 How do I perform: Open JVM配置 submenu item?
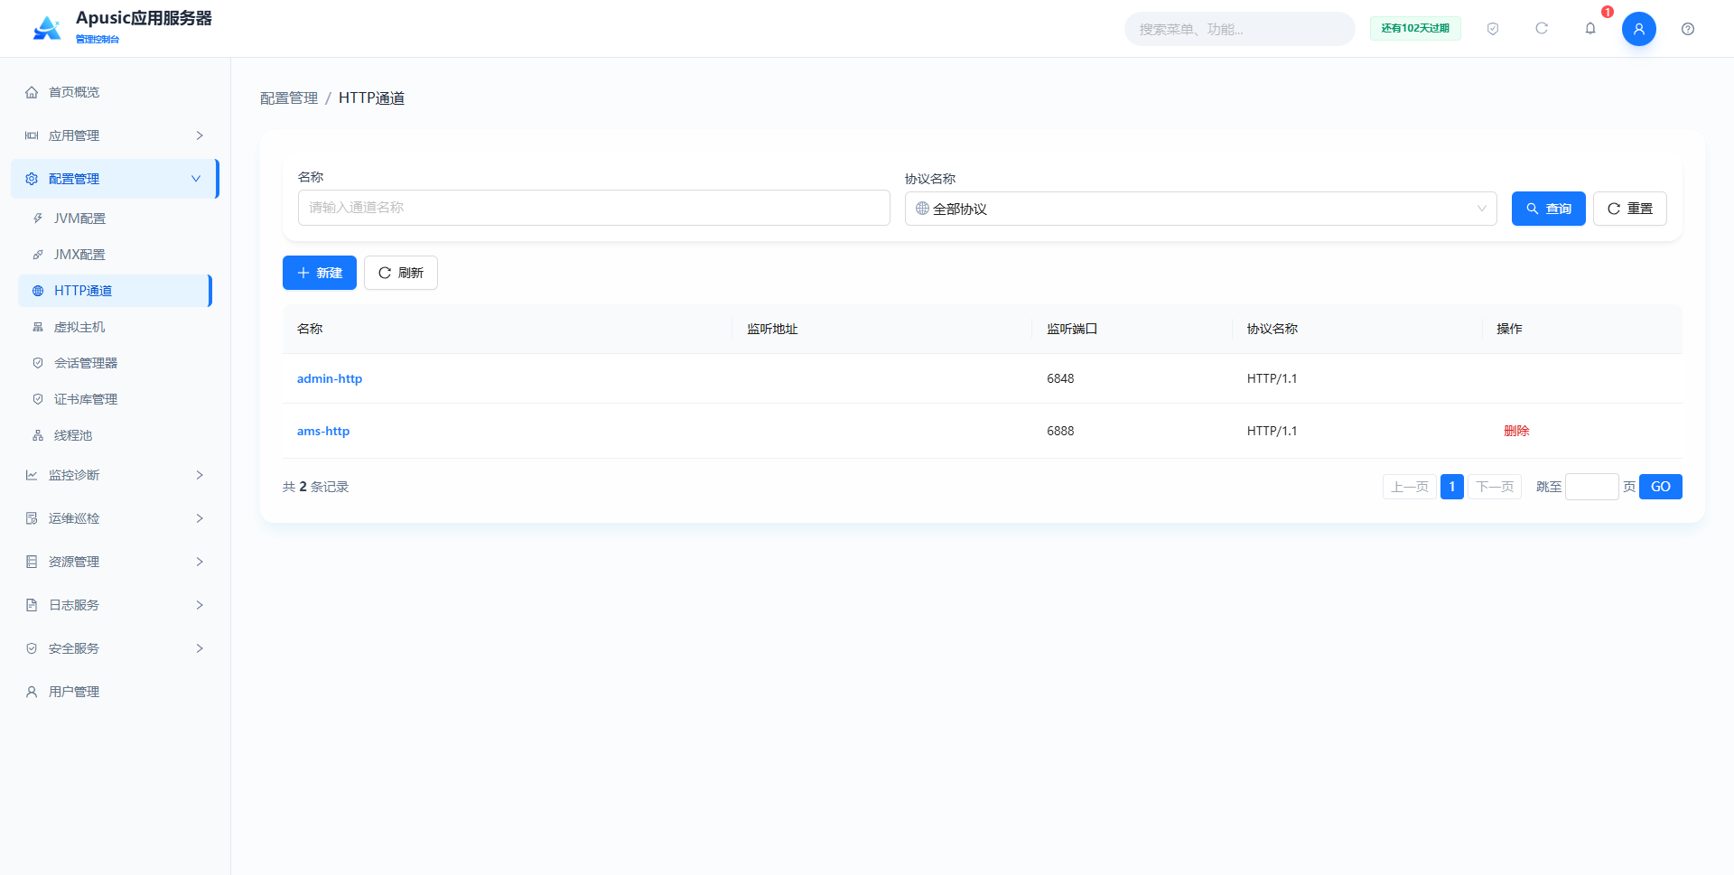click(x=116, y=219)
